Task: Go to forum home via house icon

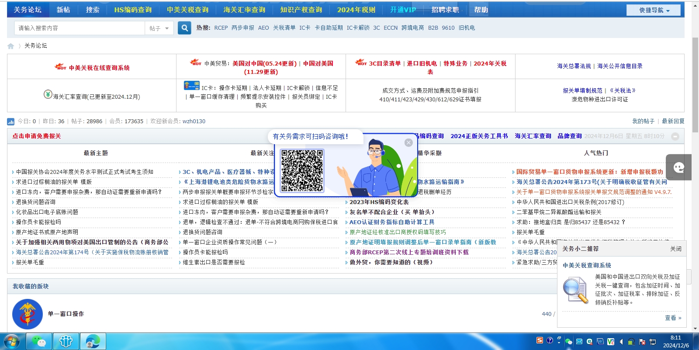Action: [x=11, y=46]
